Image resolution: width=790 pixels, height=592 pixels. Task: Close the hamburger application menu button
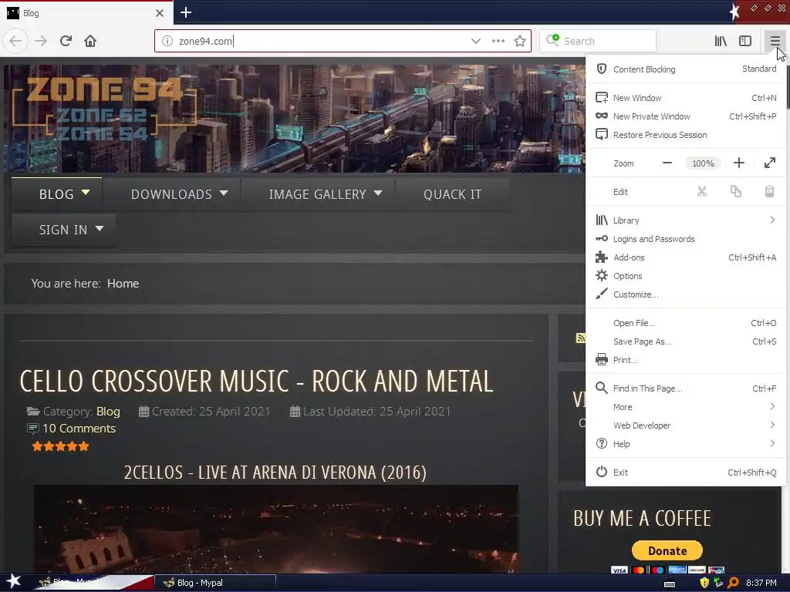tap(775, 41)
